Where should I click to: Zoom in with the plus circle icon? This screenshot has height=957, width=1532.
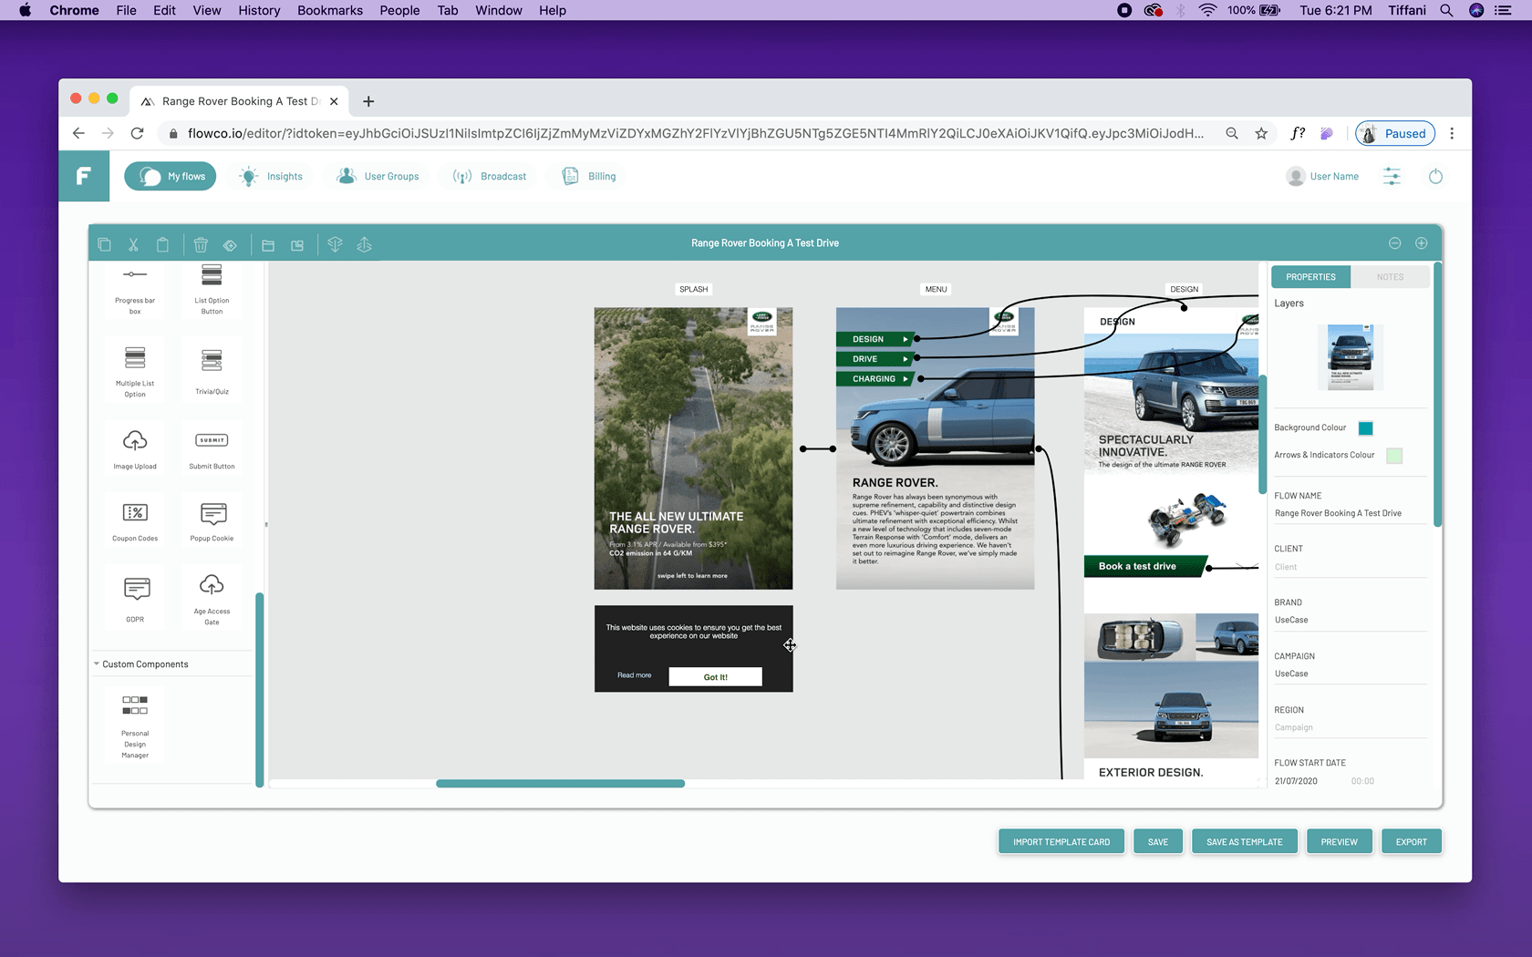point(1421,243)
